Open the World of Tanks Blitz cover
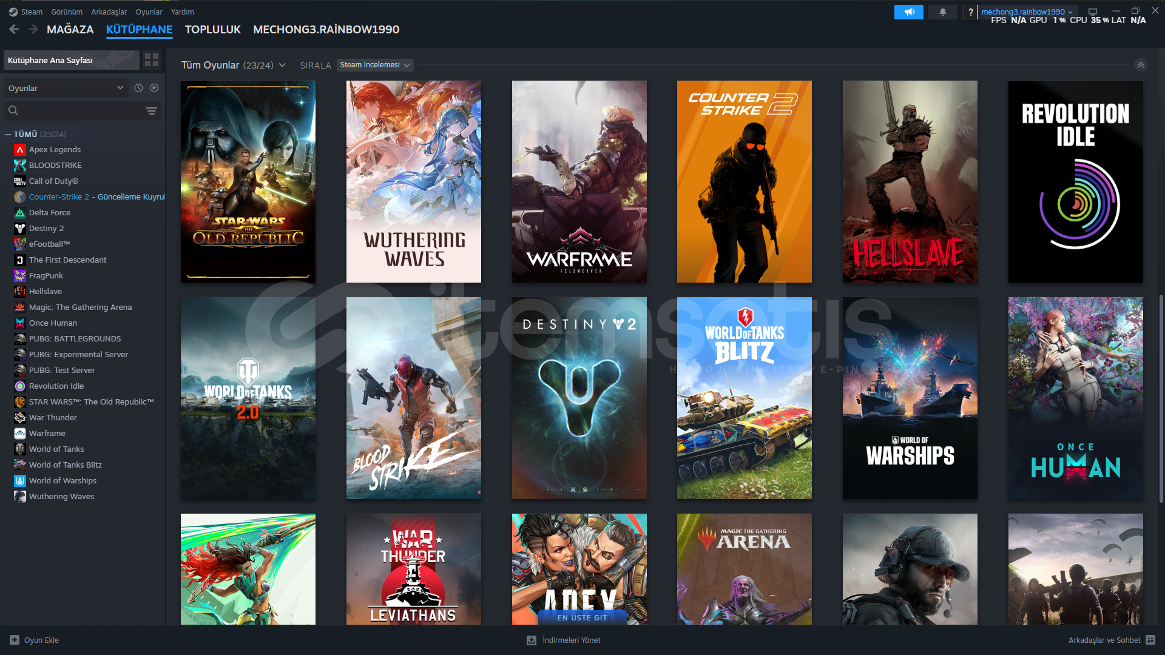 (745, 398)
